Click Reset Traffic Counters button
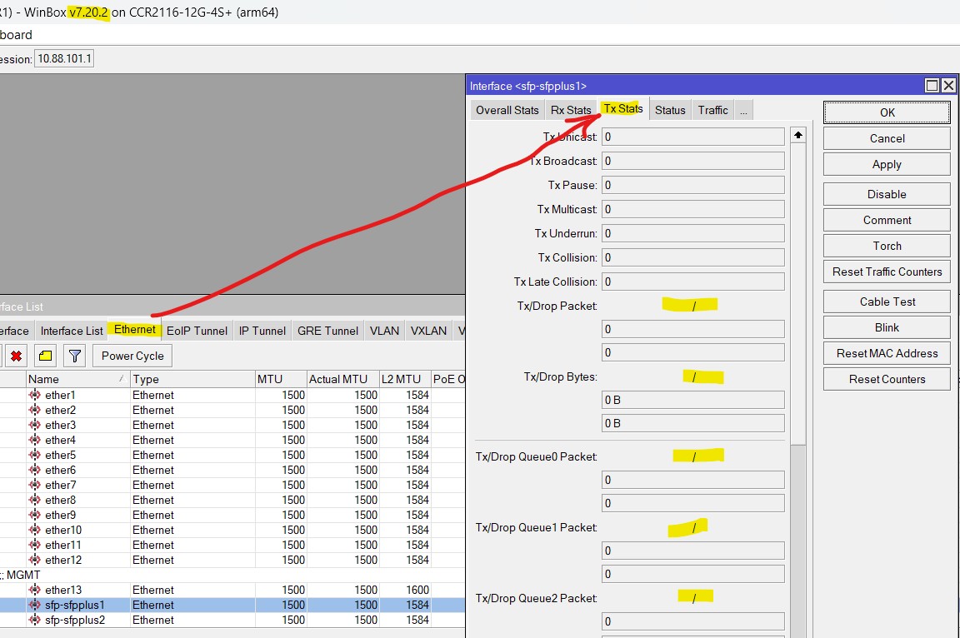The width and height of the screenshot is (960, 638). click(887, 272)
